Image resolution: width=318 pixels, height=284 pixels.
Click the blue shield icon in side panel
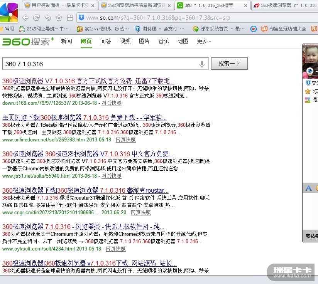[x=308, y=82]
